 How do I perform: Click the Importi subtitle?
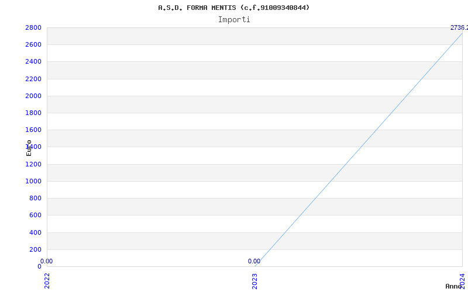(x=234, y=20)
